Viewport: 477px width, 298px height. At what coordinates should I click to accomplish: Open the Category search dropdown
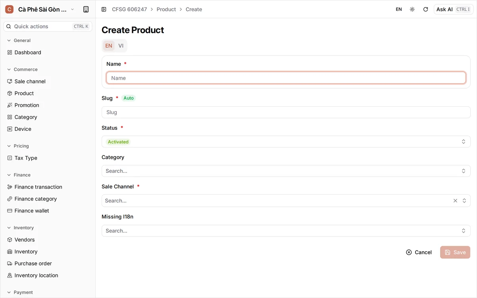click(x=286, y=171)
